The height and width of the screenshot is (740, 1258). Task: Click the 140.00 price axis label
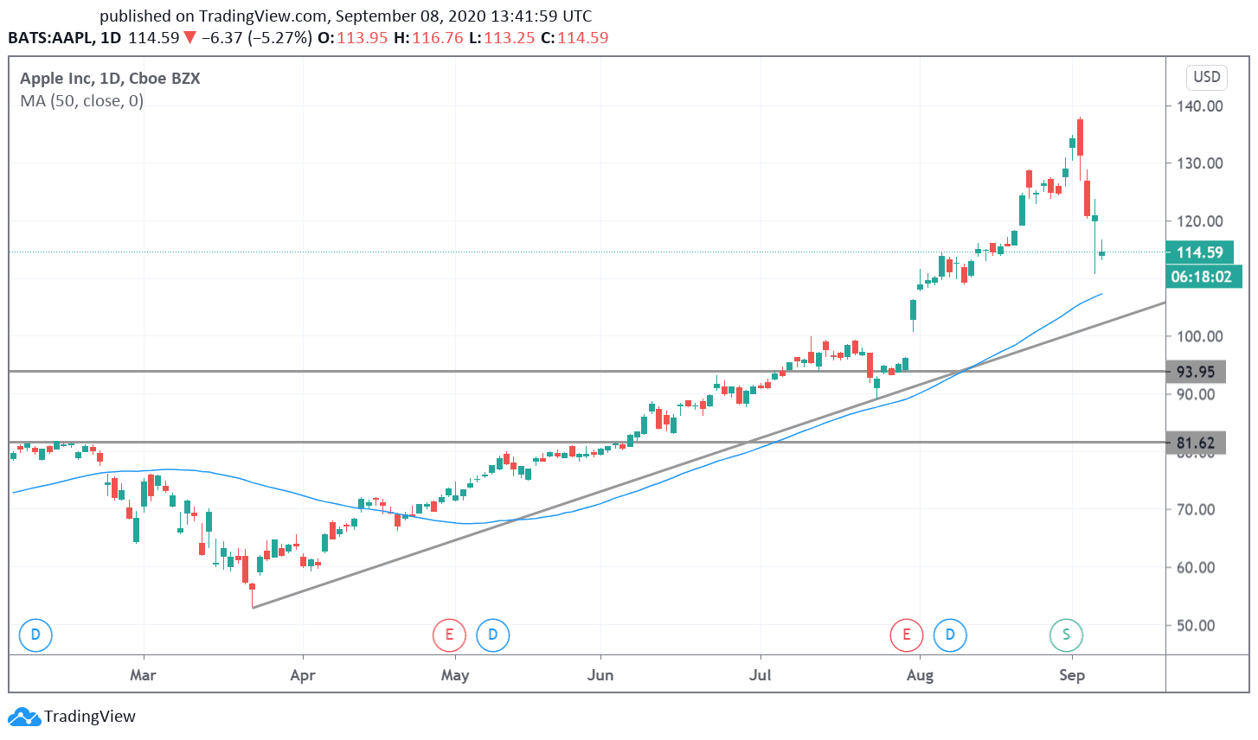coord(1200,106)
